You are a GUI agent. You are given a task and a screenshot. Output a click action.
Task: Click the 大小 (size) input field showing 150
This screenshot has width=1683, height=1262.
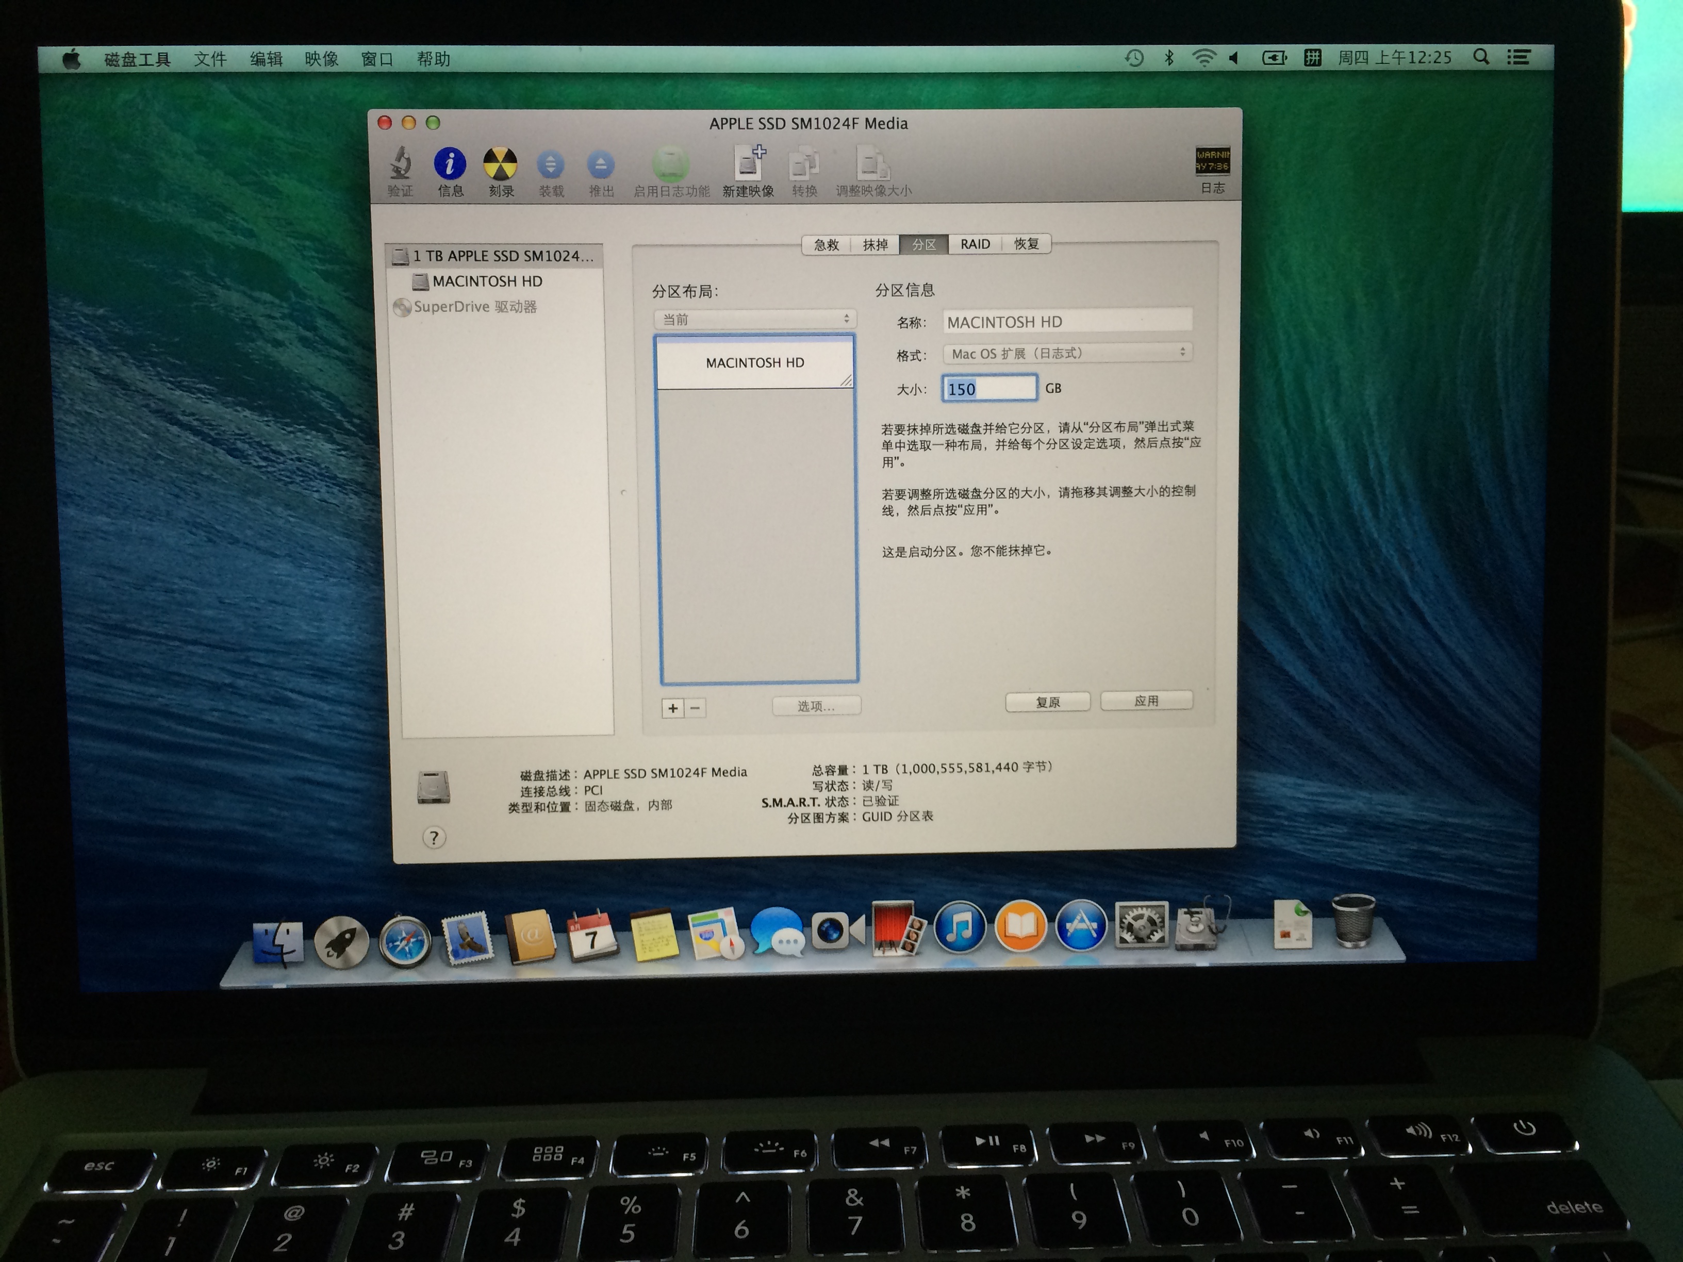[x=989, y=389]
